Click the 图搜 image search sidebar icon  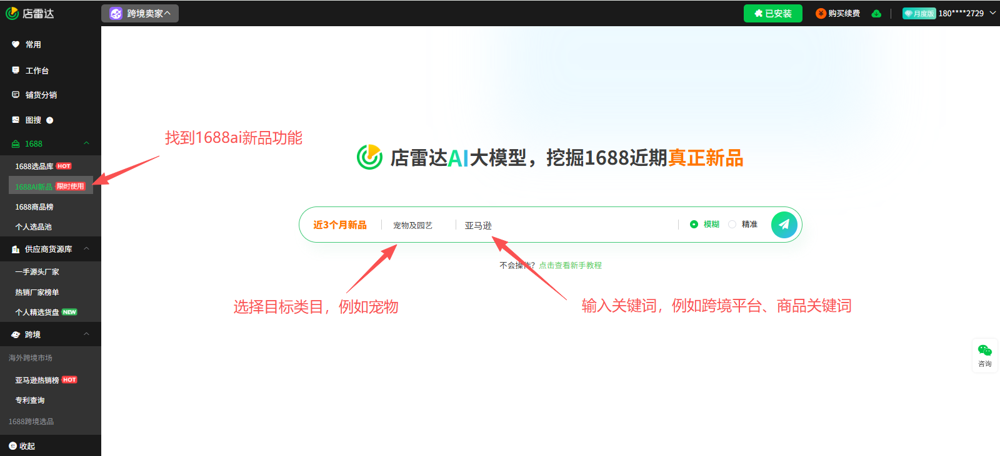click(x=16, y=120)
